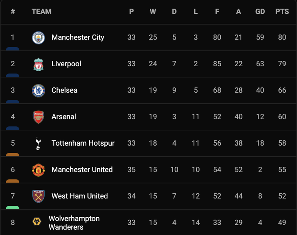Image resolution: width=297 pixels, height=235 pixels.
Task: Open the Manchester City team link
Action: [x=78, y=37]
